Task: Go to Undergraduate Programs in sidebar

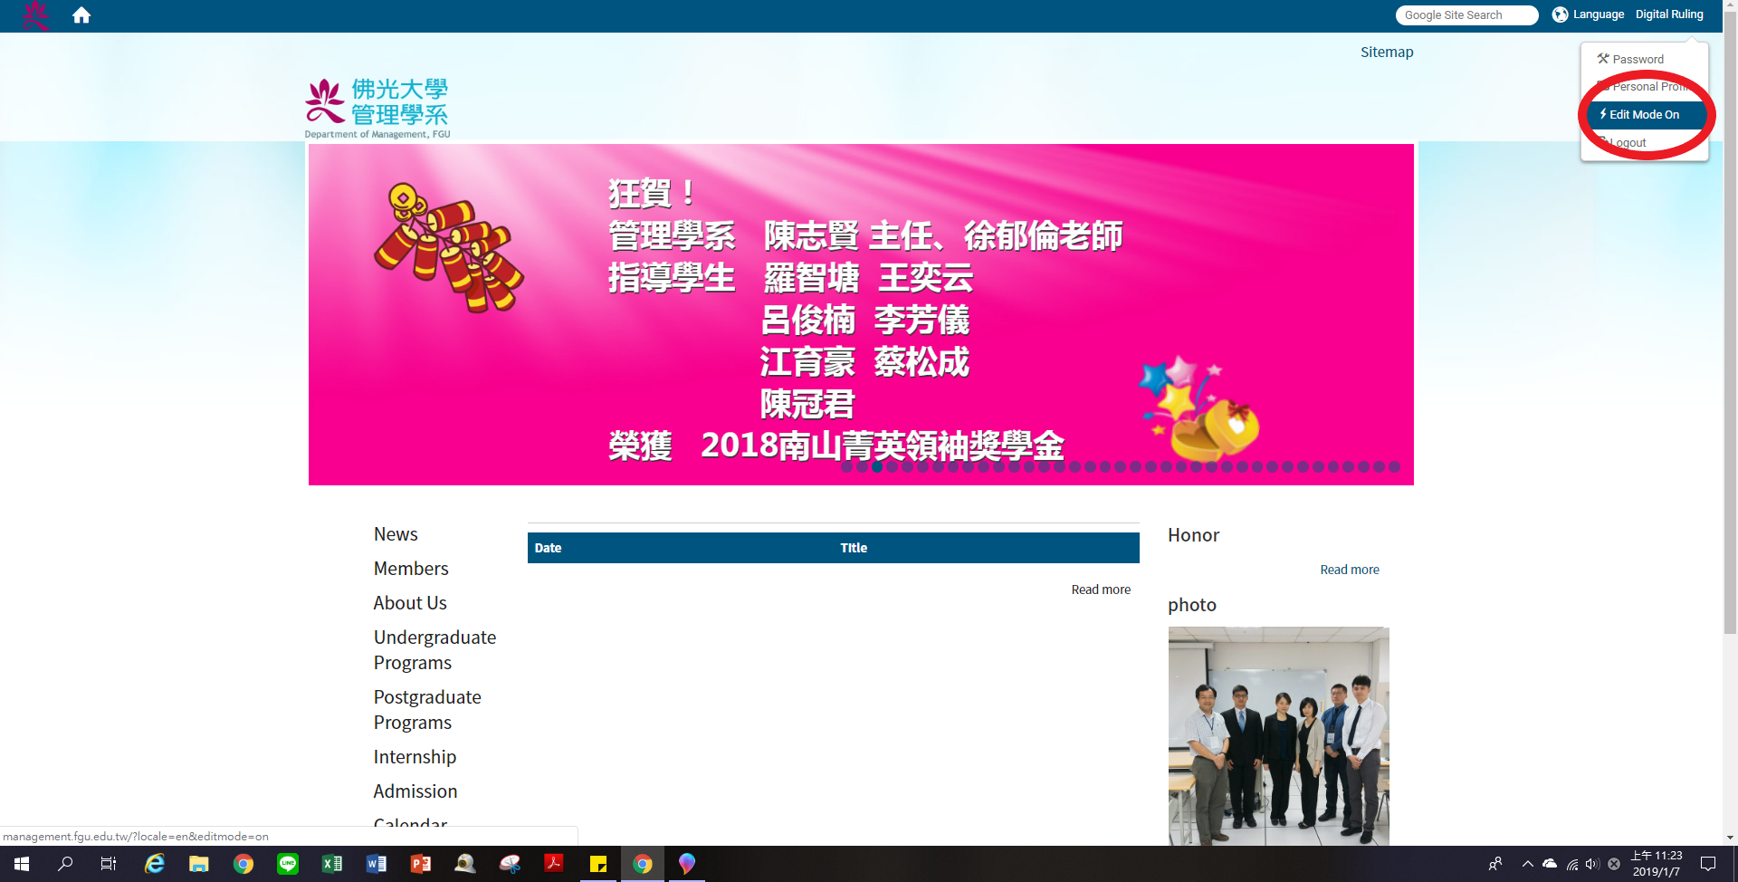Action: coord(434,650)
